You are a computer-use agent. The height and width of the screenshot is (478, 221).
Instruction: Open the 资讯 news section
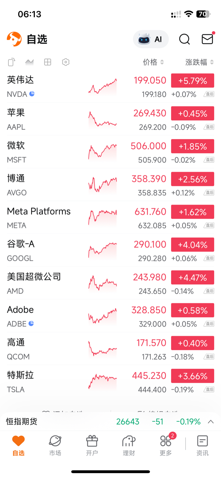(202, 446)
